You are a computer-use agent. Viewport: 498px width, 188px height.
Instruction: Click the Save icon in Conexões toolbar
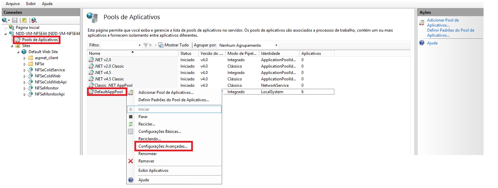click(15, 21)
